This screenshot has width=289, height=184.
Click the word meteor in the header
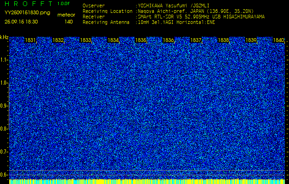click(66, 15)
